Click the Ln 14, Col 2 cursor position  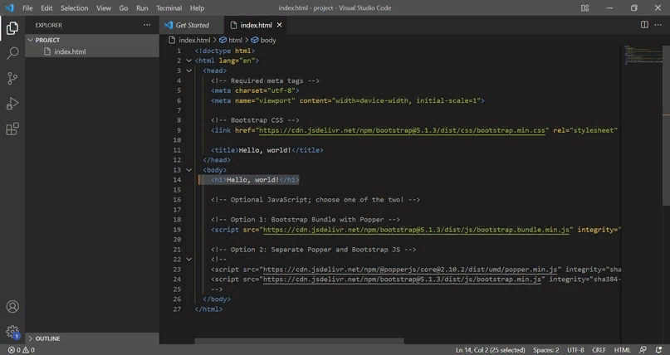pyautogui.click(x=490, y=350)
